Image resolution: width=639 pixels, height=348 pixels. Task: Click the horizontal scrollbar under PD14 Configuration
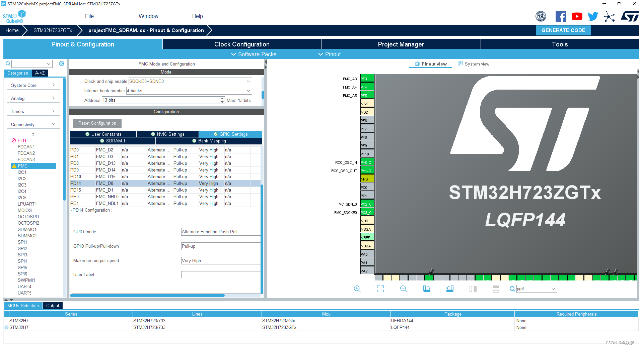(147, 296)
